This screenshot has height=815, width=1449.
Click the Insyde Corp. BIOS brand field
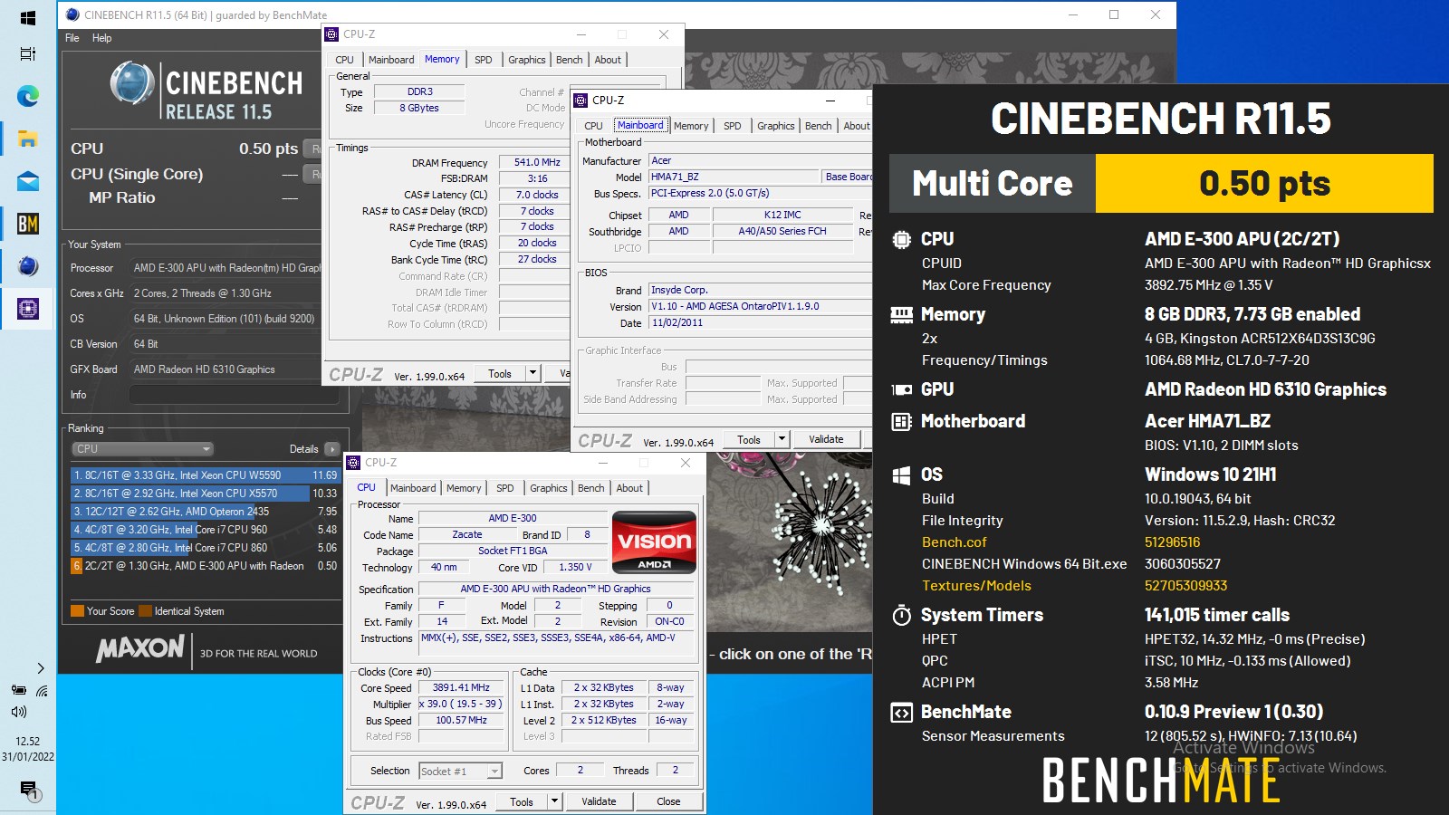click(758, 290)
